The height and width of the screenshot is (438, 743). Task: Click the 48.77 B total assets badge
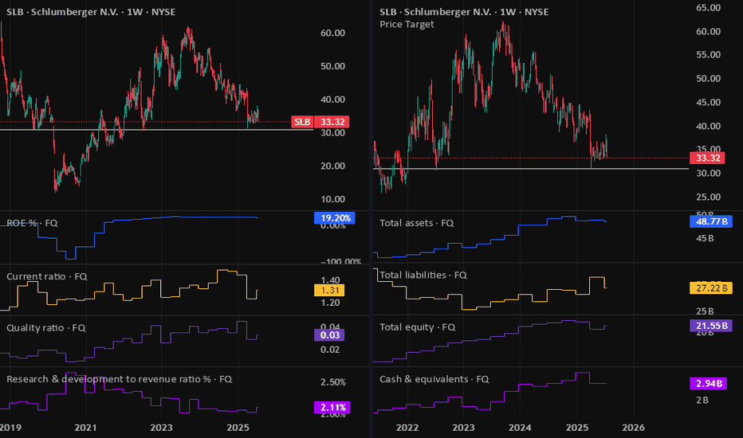point(711,221)
